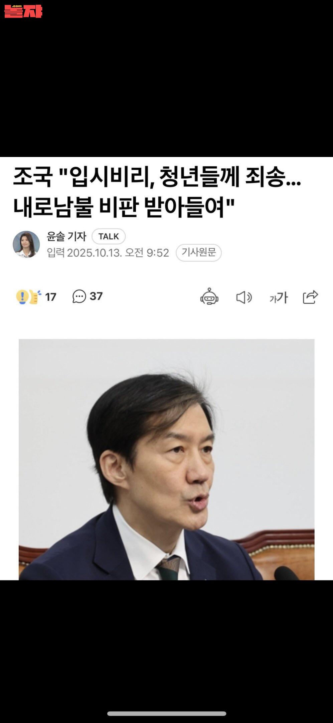
Task: Open comments via speech bubble icon
Action: click(x=79, y=296)
